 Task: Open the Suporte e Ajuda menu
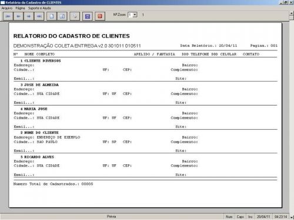pyautogui.click(x=39, y=8)
